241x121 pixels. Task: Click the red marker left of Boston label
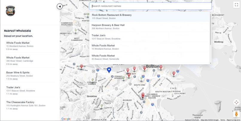(x=144, y=68)
